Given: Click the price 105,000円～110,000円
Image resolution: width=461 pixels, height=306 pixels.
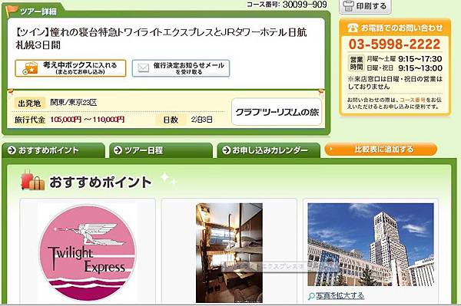Looking at the screenshot, I should tap(88, 120).
